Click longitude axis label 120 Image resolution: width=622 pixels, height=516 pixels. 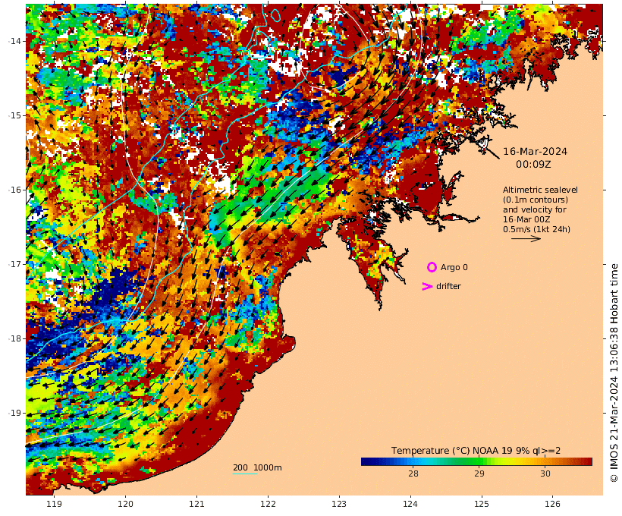125,504
